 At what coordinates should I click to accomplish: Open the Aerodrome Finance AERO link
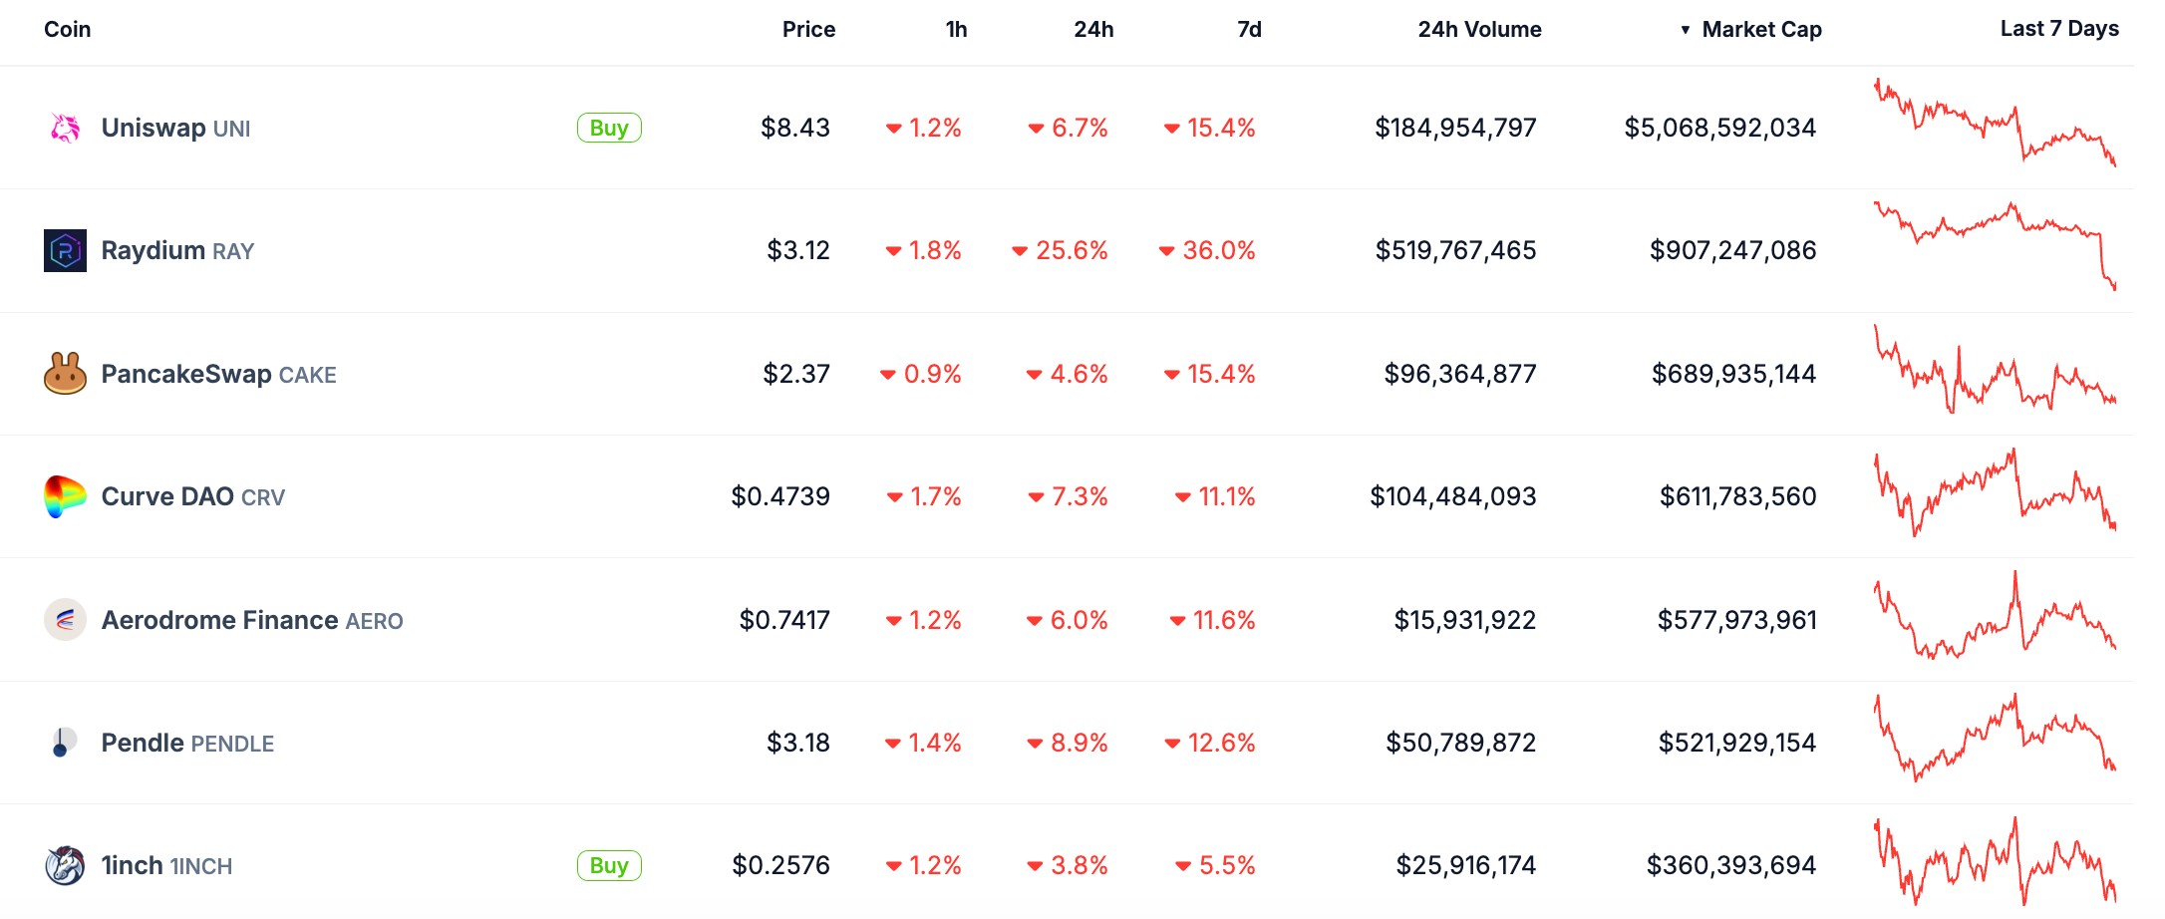(252, 620)
